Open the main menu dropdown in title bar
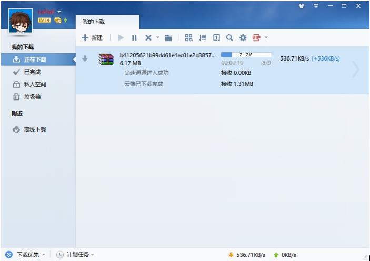Viewport: 370px width, 261px height. point(316,6)
